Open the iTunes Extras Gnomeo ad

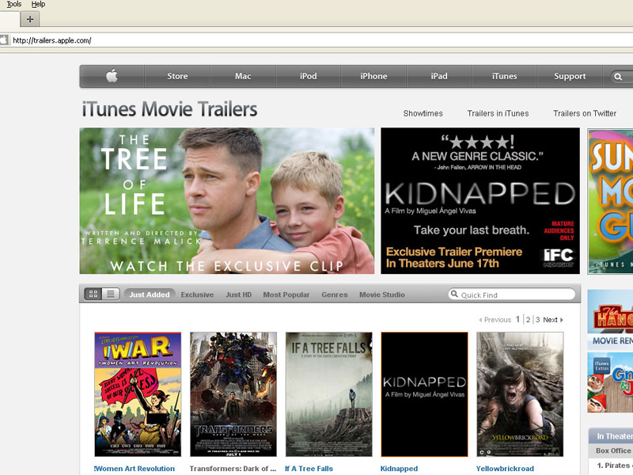[x=610, y=382]
